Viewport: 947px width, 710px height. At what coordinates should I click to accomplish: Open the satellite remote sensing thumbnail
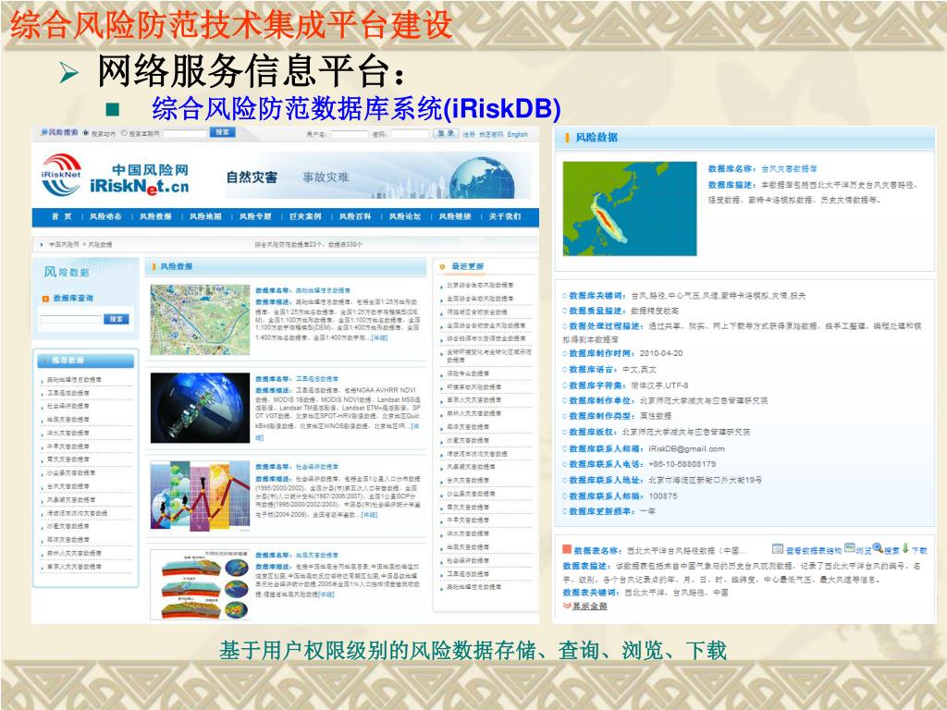coord(200,408)
